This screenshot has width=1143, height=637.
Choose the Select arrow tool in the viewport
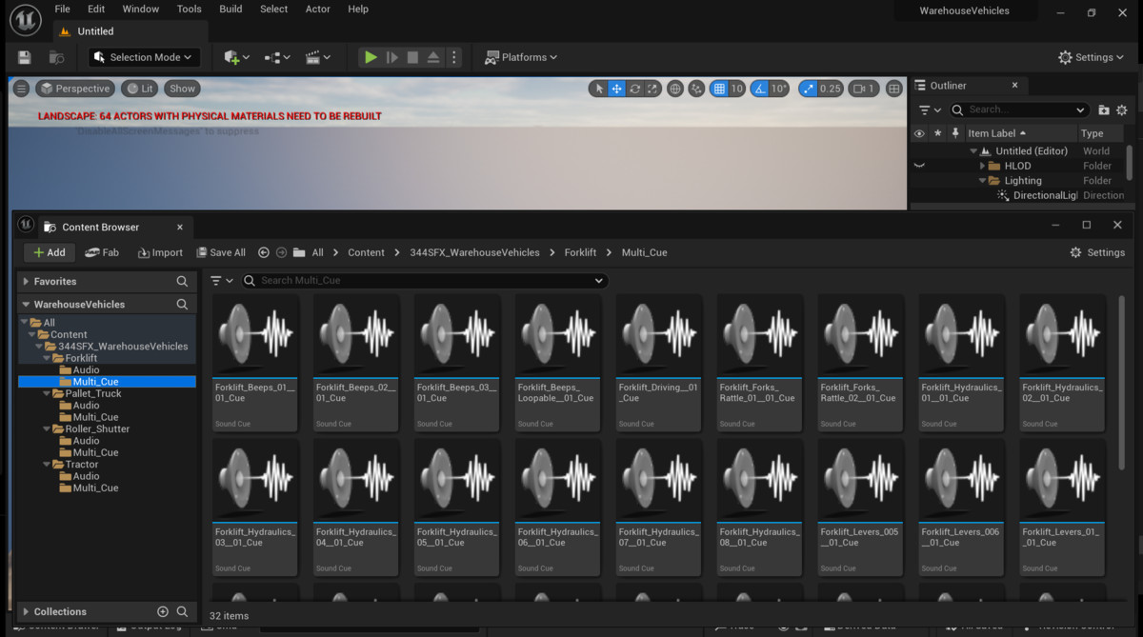[x=599, y=89]
